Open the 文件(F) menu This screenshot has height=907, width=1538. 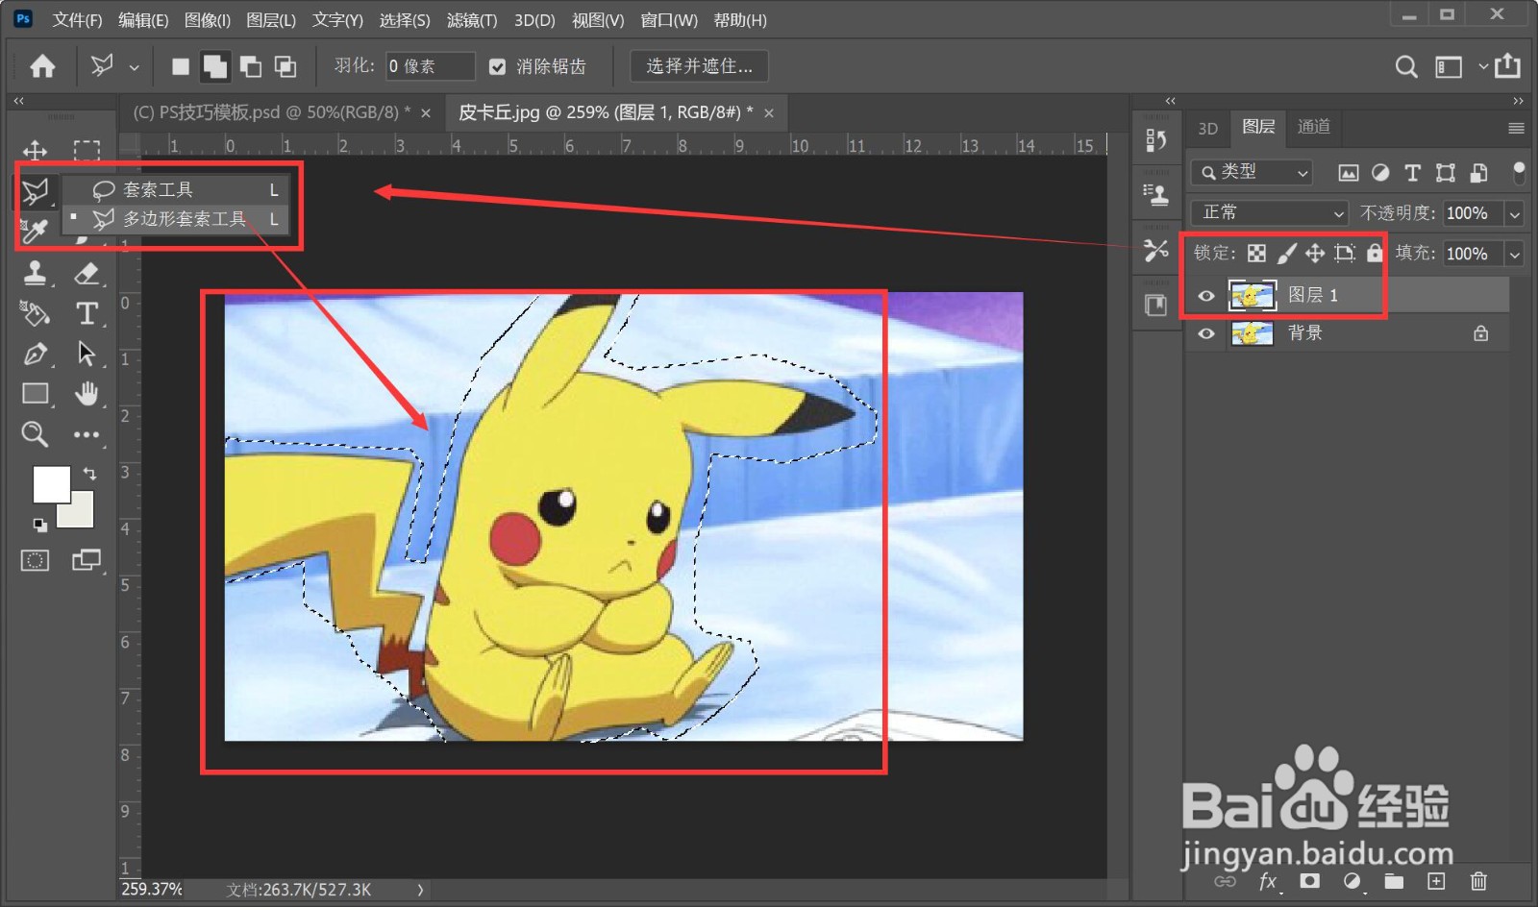click(77, 20)
